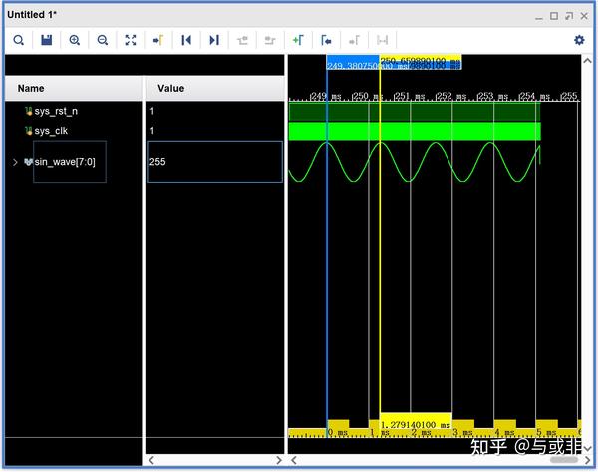The height and width of the screenshot is (472, 598).
Task: Select the sys_rst_n signal
Action: (x=55, y=111)
